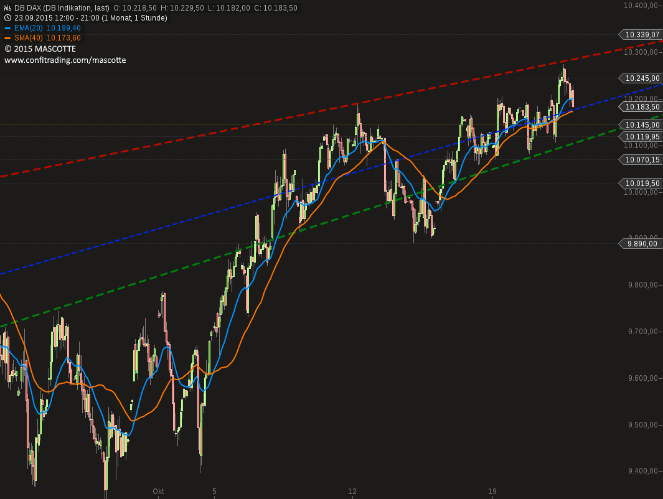
Task: Click the 10.119,95 price marker
Action: [x=640, y=136]
